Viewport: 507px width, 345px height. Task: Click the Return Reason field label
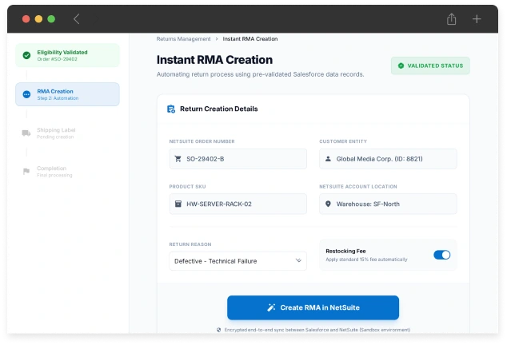[x=190, y=244]
